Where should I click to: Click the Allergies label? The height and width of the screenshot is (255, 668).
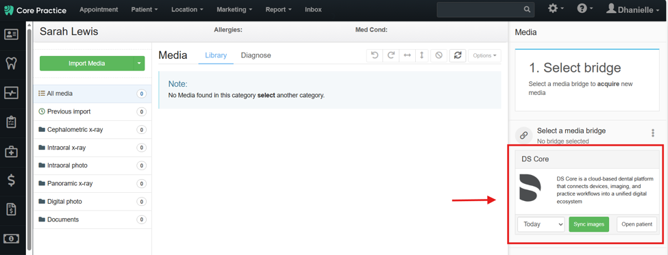pyautogui.click(x=228, y=30)
